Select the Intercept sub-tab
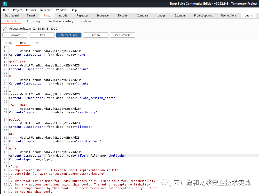 (11, 21)
